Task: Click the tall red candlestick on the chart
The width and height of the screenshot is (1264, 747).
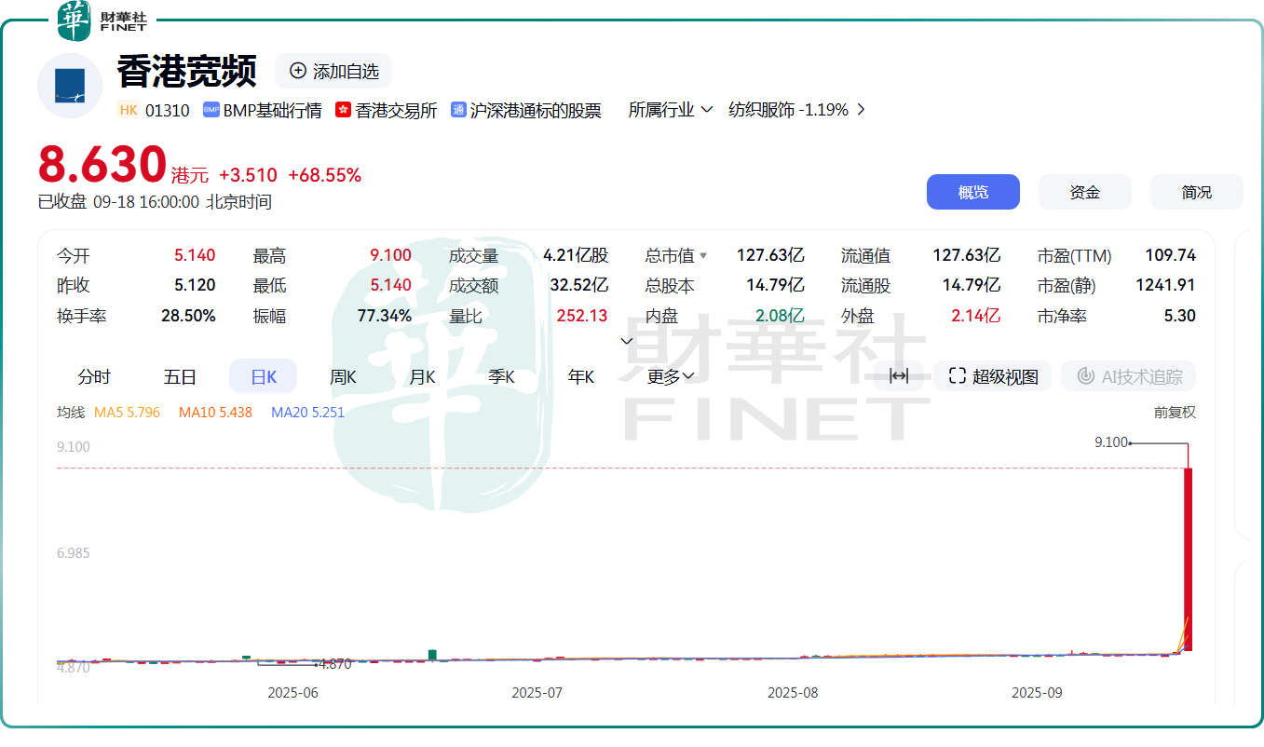Action: click(1189, 559)
